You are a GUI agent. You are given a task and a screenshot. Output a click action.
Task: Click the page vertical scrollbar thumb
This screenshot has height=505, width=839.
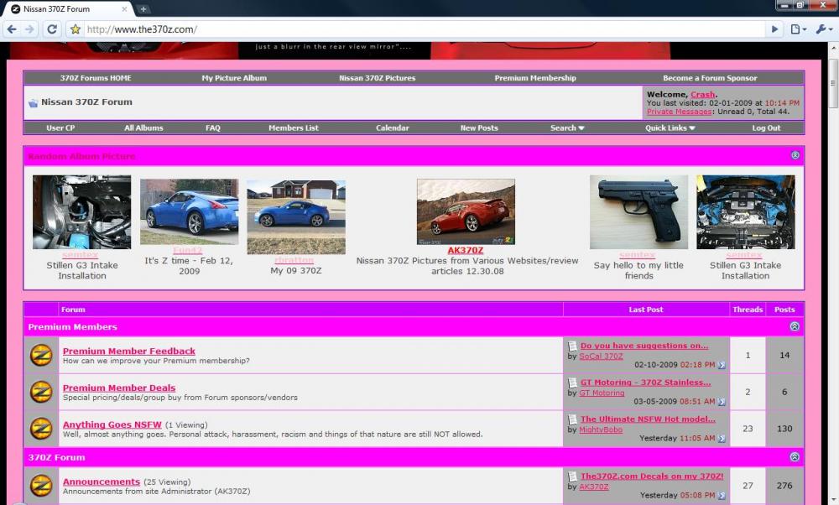tap(833, 83)
